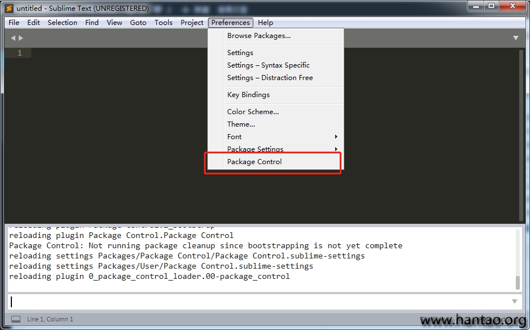Open the Theme chooser entry
The image size is (530, 330).
click(241, 124)
